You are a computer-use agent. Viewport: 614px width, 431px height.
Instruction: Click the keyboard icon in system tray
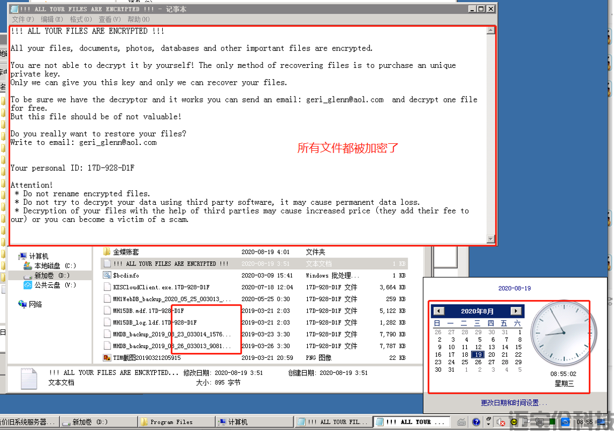click(461, 422)
